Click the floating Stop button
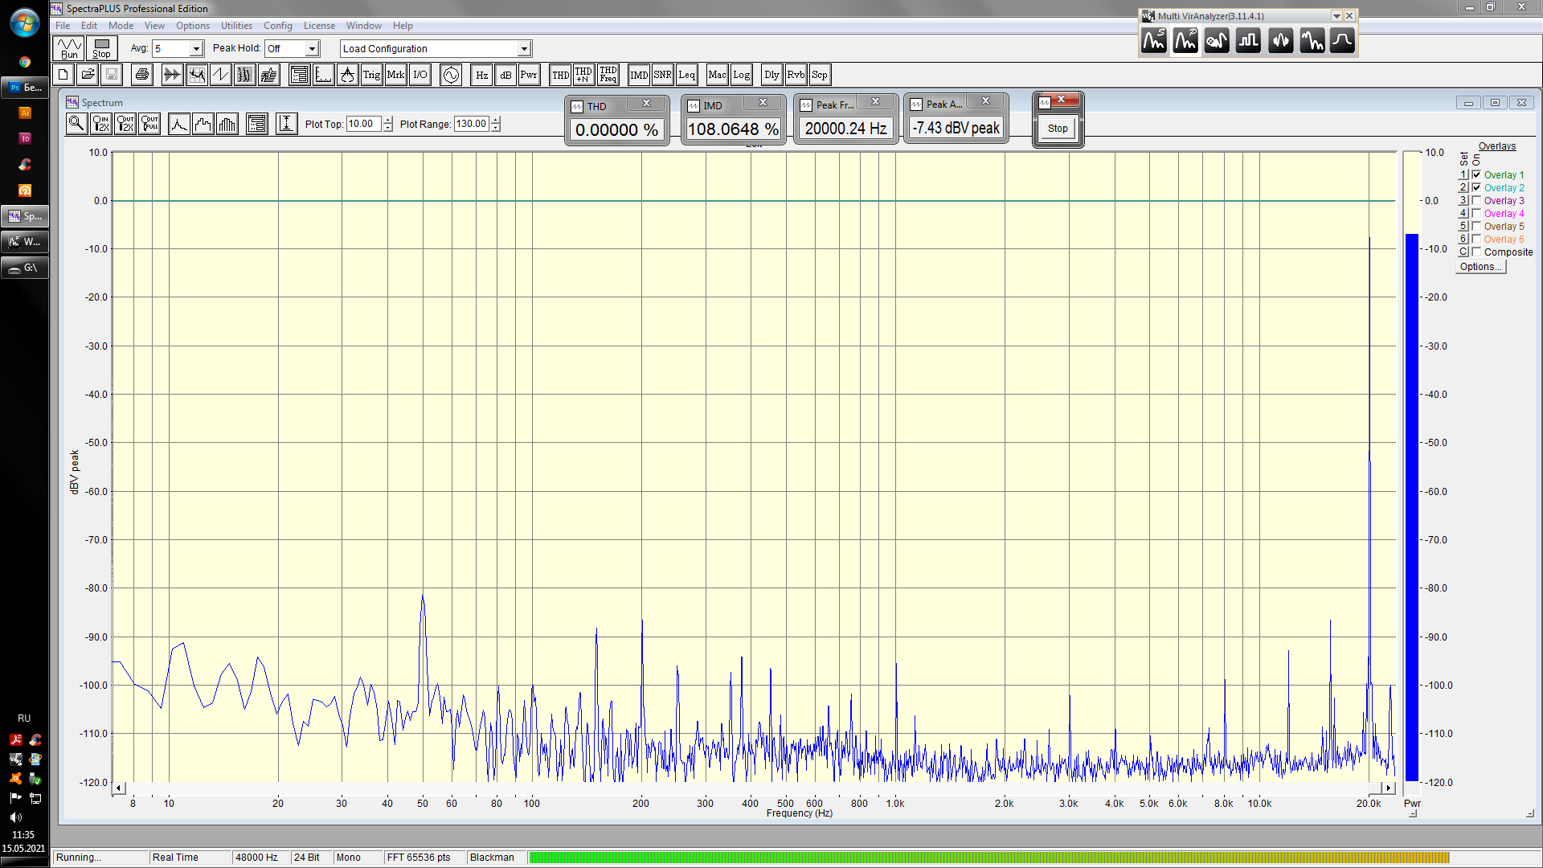This screenshot has width=1543, height=868. click(x=1058, y=129)
